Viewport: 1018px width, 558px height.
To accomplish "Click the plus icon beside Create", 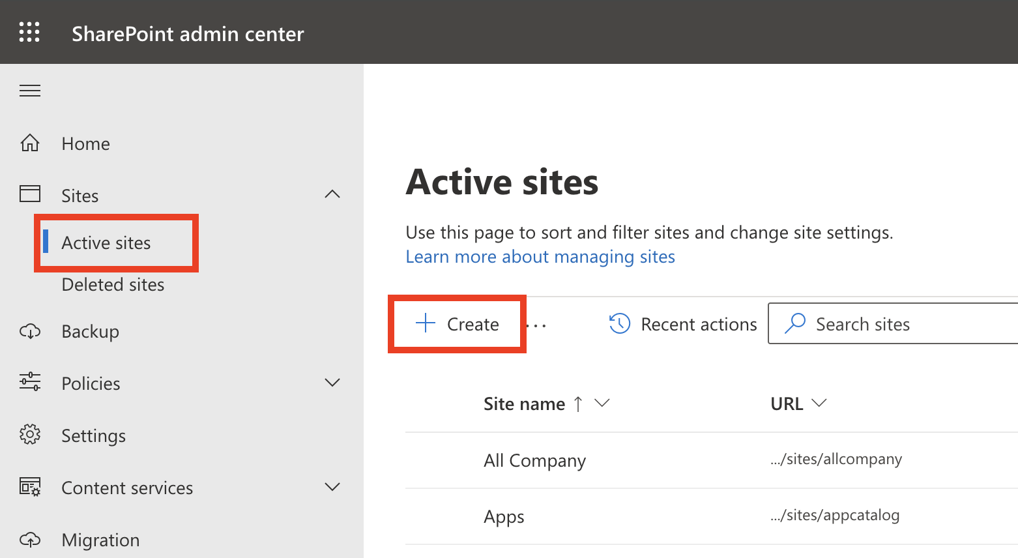I will click(x=426, y=323).
